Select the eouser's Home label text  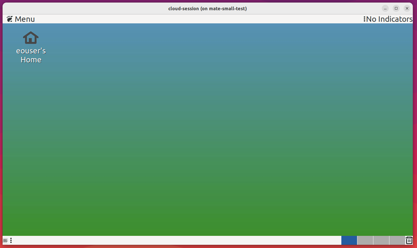[31, 55]
